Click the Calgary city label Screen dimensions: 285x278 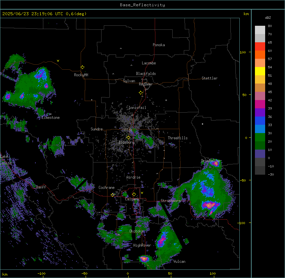pos(132,199)
